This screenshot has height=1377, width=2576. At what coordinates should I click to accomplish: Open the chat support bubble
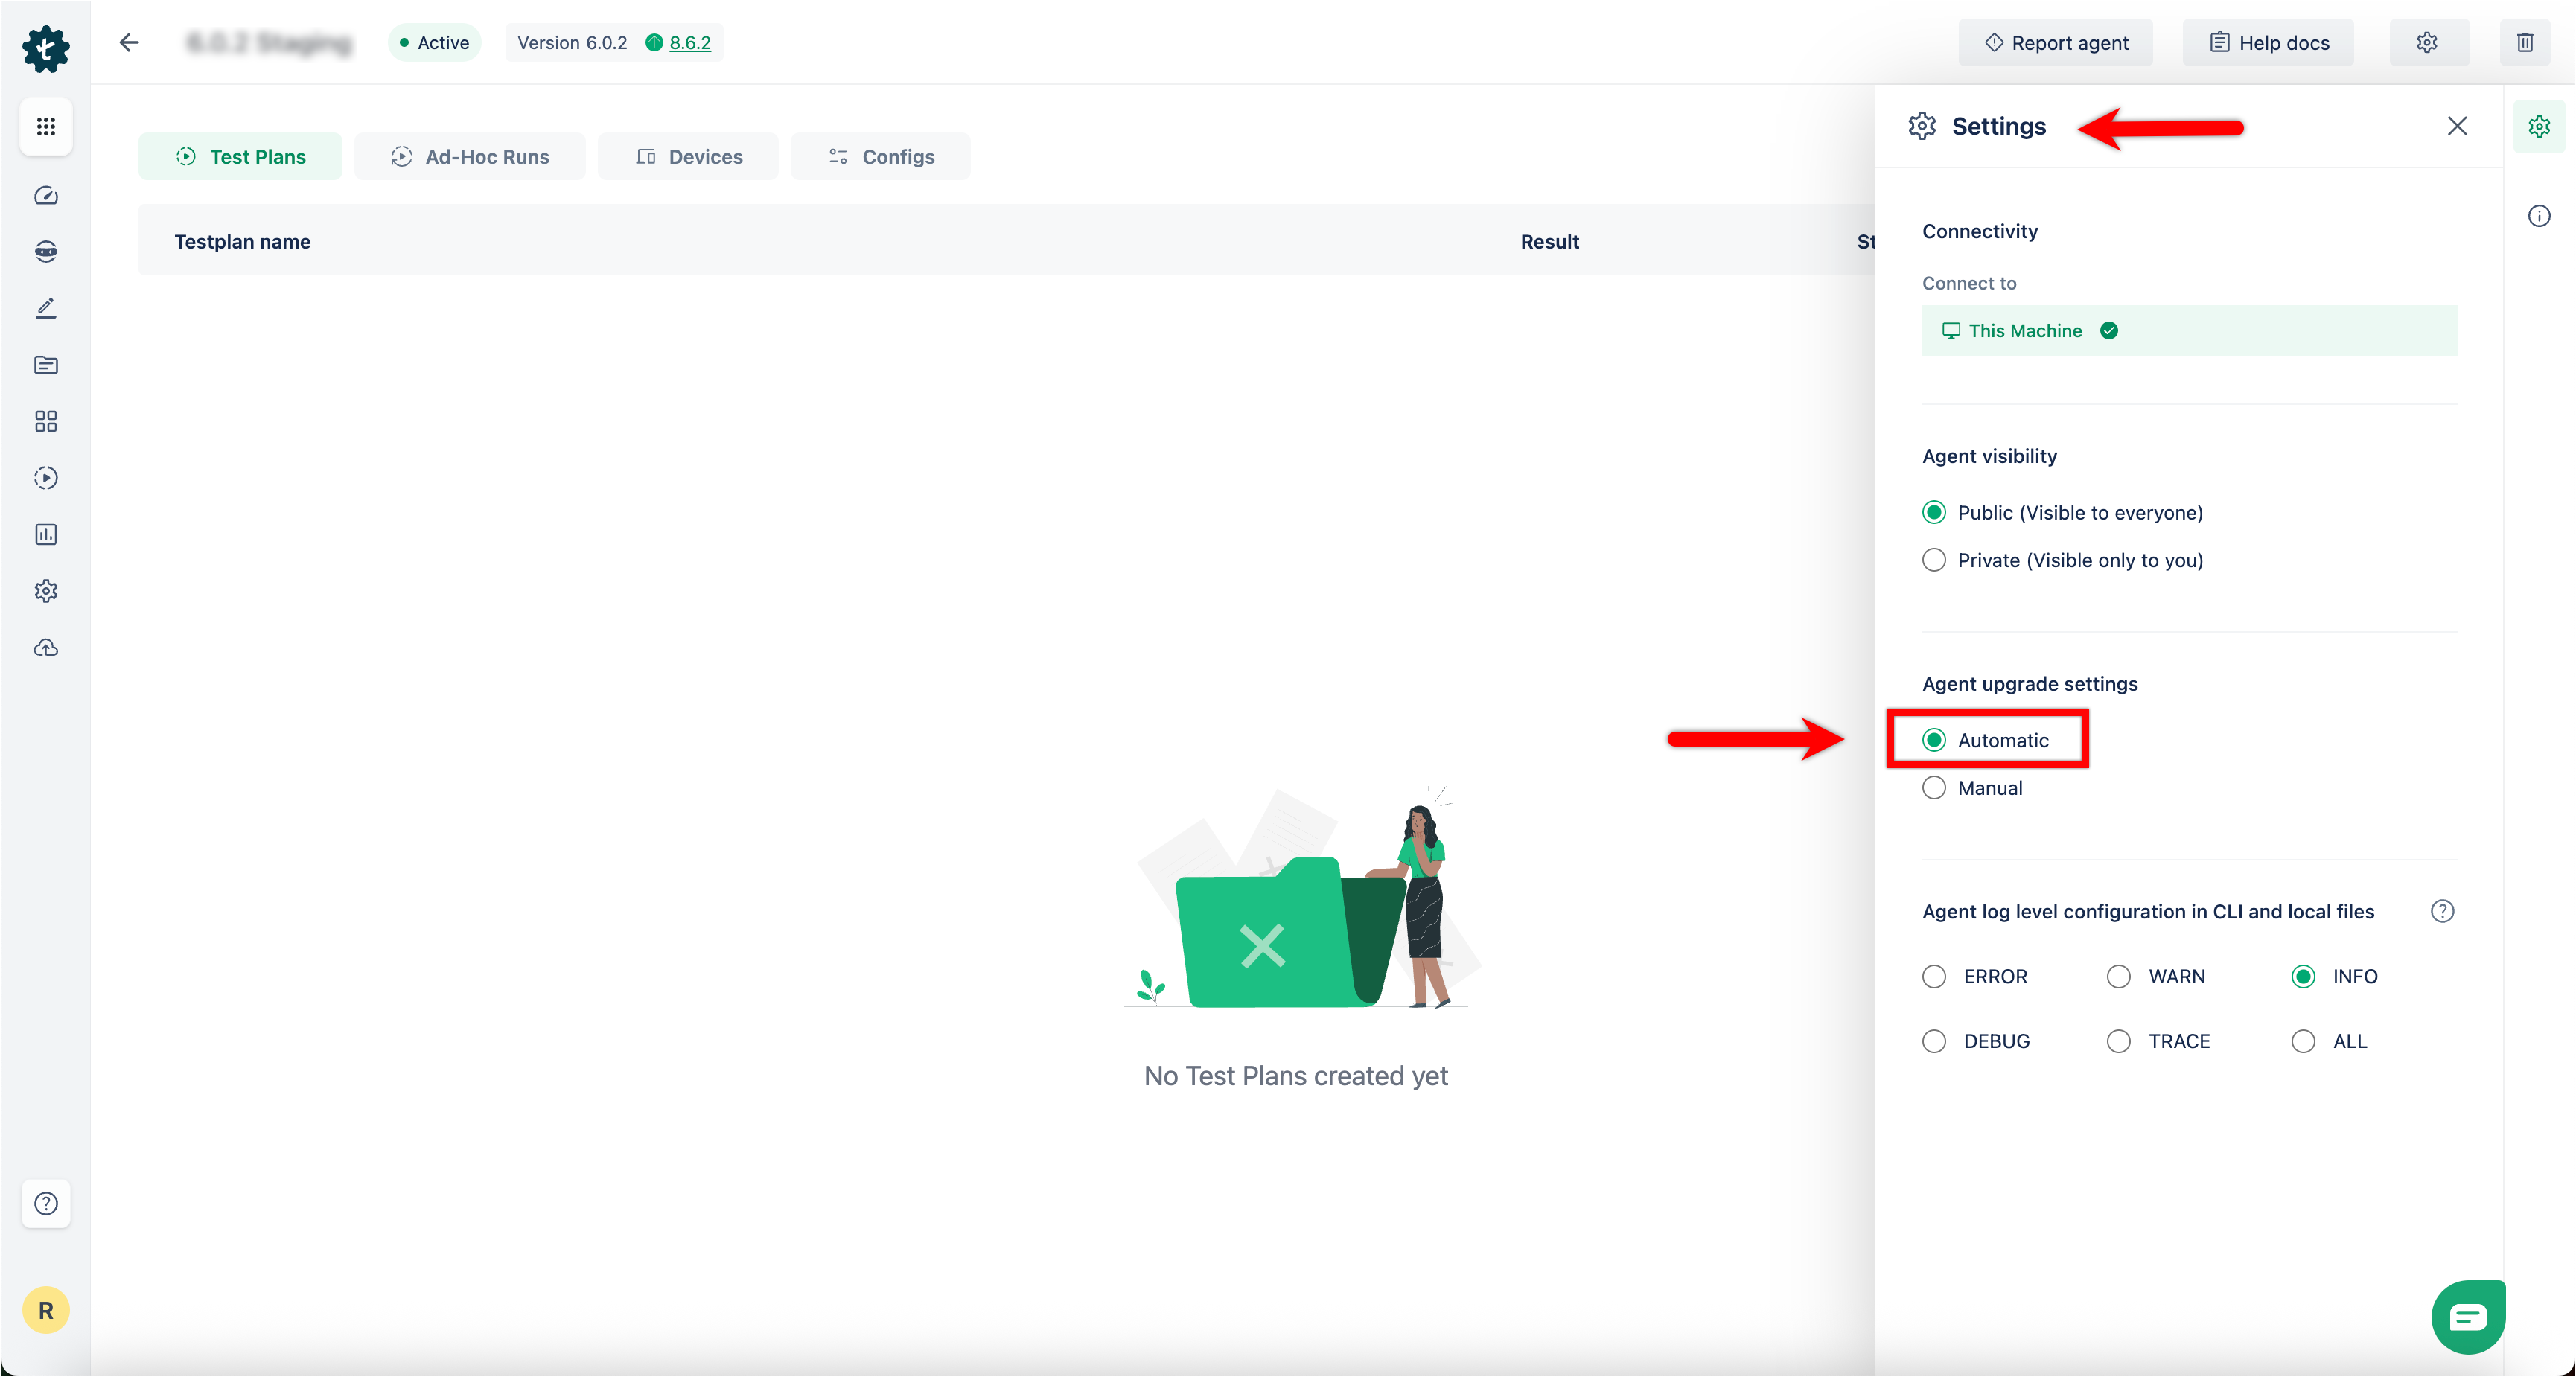(x=2467, y=1317)
